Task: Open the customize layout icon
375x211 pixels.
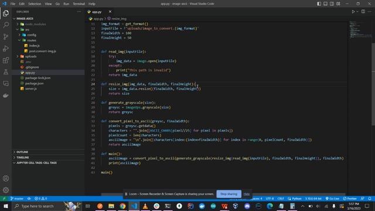Action: tap(338, 4)
